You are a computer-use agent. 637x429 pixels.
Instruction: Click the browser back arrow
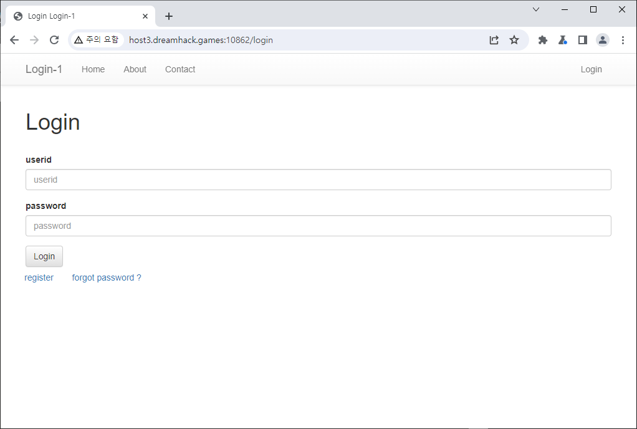point(14,40)
